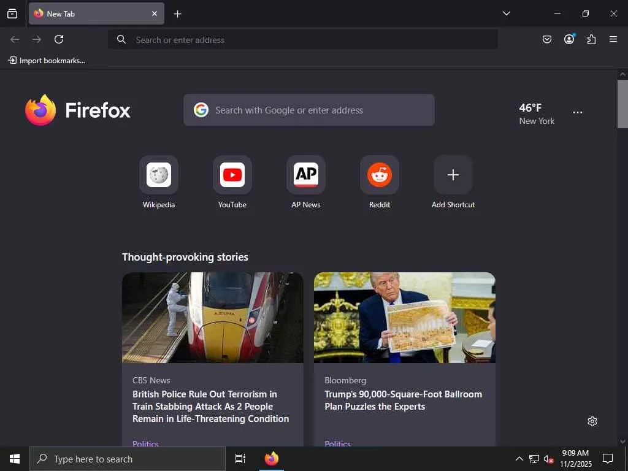Open weather widget three-dot options menu

coord(578,113)
